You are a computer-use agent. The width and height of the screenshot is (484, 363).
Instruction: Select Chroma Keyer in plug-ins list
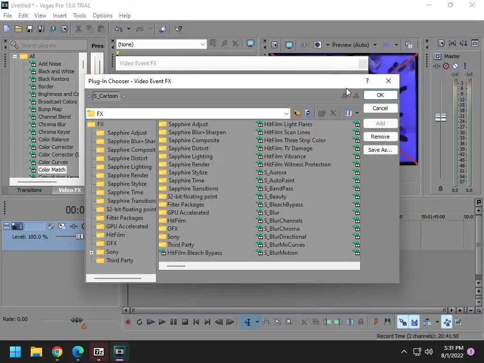(54, 132)
